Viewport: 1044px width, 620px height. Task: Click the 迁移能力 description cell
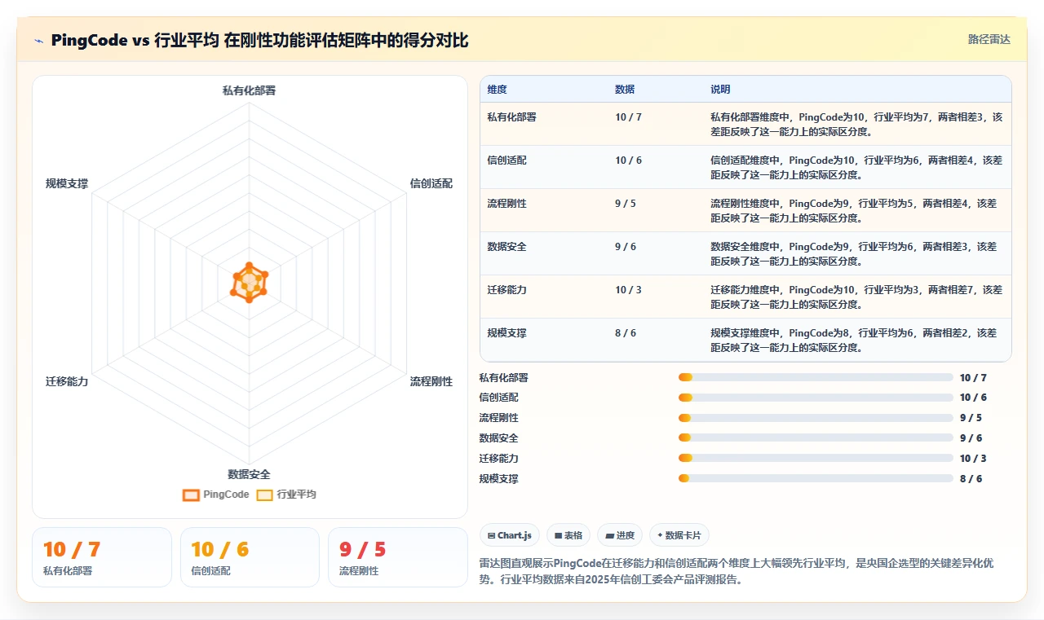point(856,297)
